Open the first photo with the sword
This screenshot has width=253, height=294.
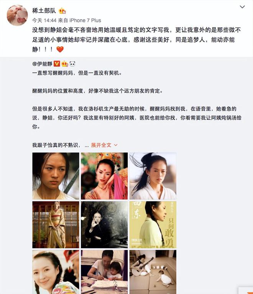coord(56,176)
